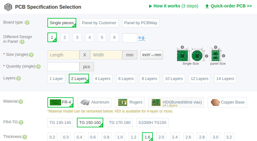Select thickness 2.0 option
This screenshot has height=141, width=257.
pyautogui.click(x=161, y=137)
